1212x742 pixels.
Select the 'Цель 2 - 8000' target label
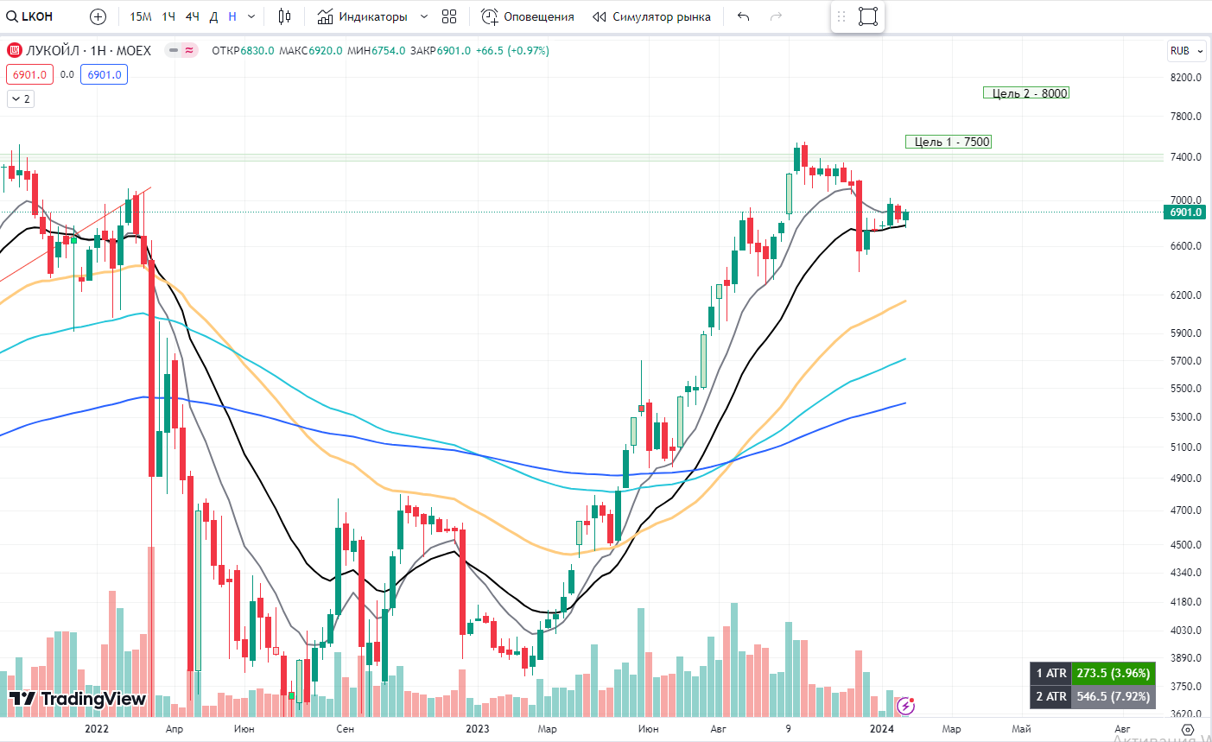coord(1026,93)
